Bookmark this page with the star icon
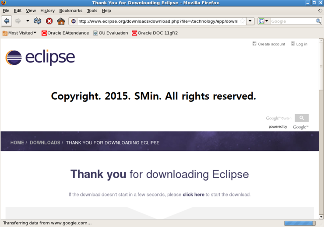The height and width of the screenshot is (227, 324). coord(243,21)
